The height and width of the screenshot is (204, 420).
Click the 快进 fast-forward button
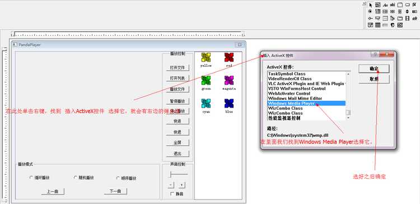pyautogui.click(x=178, y=121)
